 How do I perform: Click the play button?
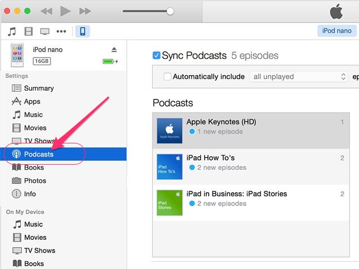coord(65,11)
